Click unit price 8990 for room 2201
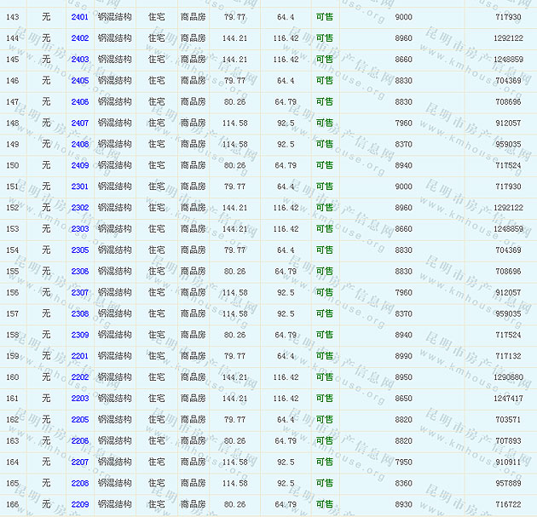Image resolution: width=537 pixels, height=517 pixels. [403, 356]
